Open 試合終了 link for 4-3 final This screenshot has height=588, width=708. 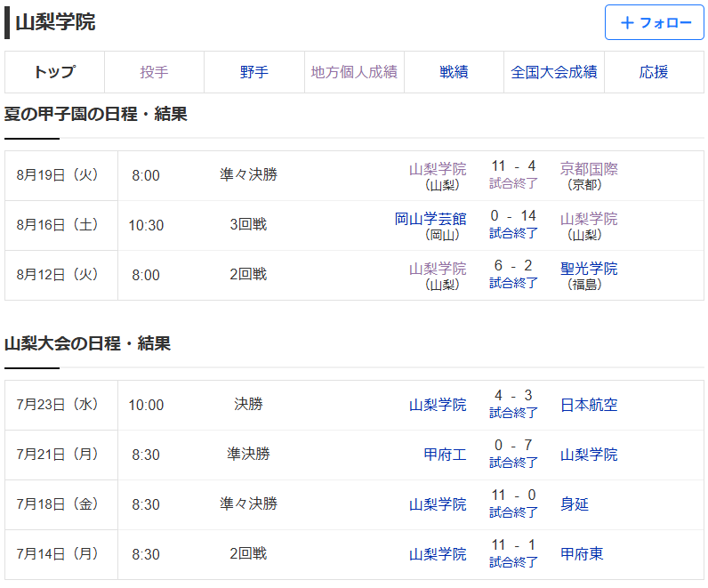coord(513,413)
